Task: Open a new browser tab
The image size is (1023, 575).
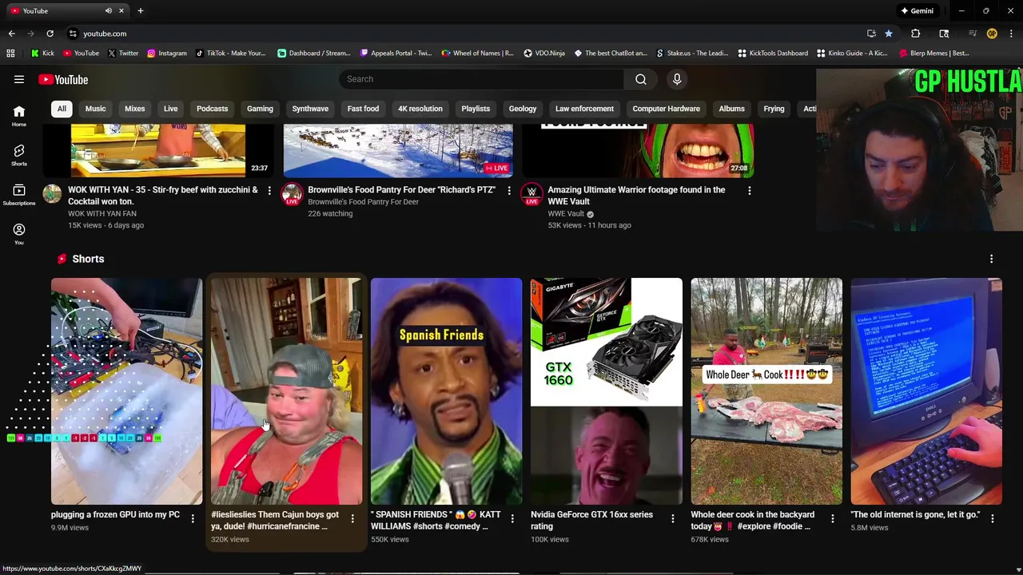Action: pyautogui.click(x=141, y=10)
